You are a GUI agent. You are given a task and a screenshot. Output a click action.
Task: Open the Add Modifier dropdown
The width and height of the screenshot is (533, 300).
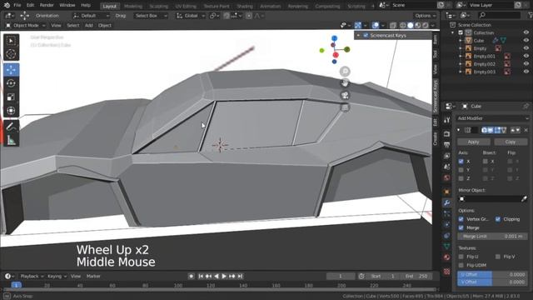click(x=492, y=118)
